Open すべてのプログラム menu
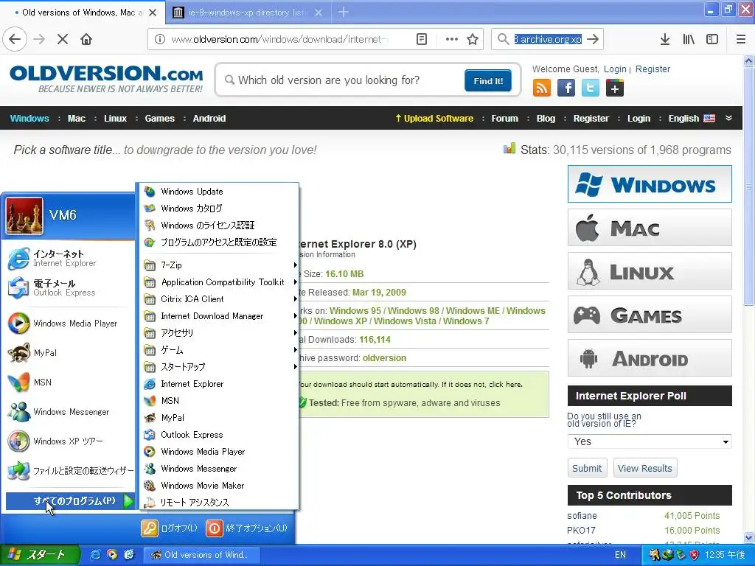 (70, 501)
